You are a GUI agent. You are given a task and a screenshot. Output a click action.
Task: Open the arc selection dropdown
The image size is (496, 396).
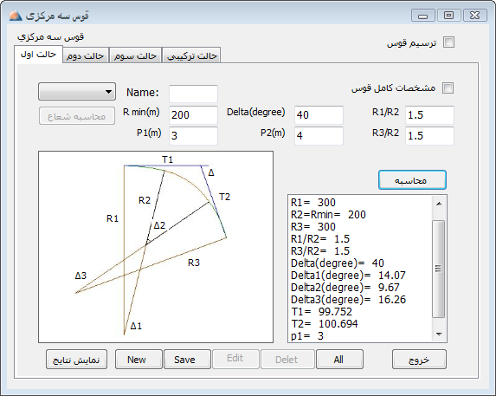pyautogui.click(x=77, y=92)
